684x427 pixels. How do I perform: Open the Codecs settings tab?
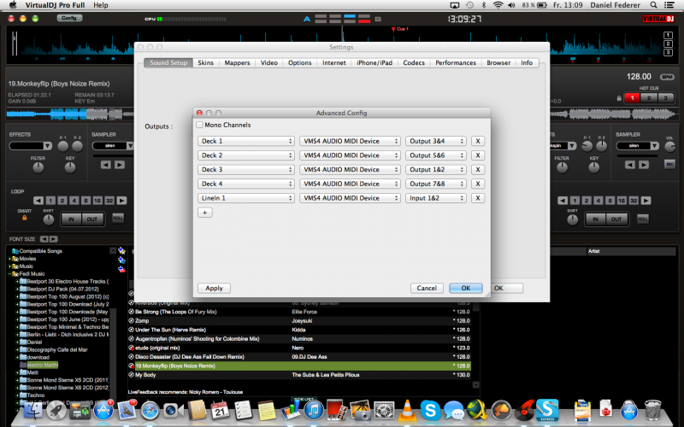[x=414, y=62]
